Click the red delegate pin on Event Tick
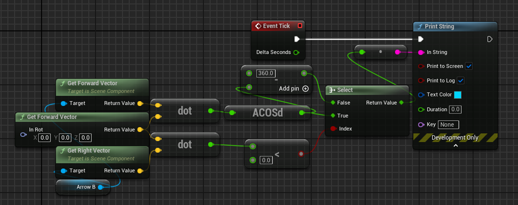 point(300,26)
